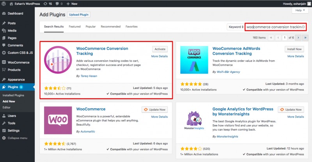Click the purple Woo plugin logo
Screen dimensions: 312x162
[x=58, y=120]
